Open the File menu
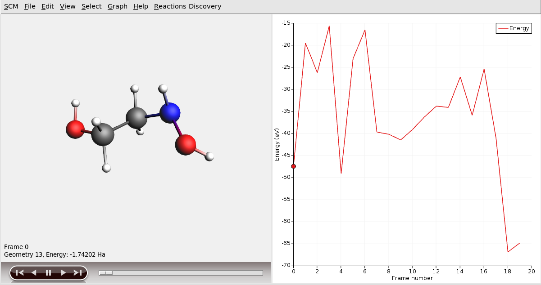This screenshot has width=541, height=285. click(x=30, y=6)
